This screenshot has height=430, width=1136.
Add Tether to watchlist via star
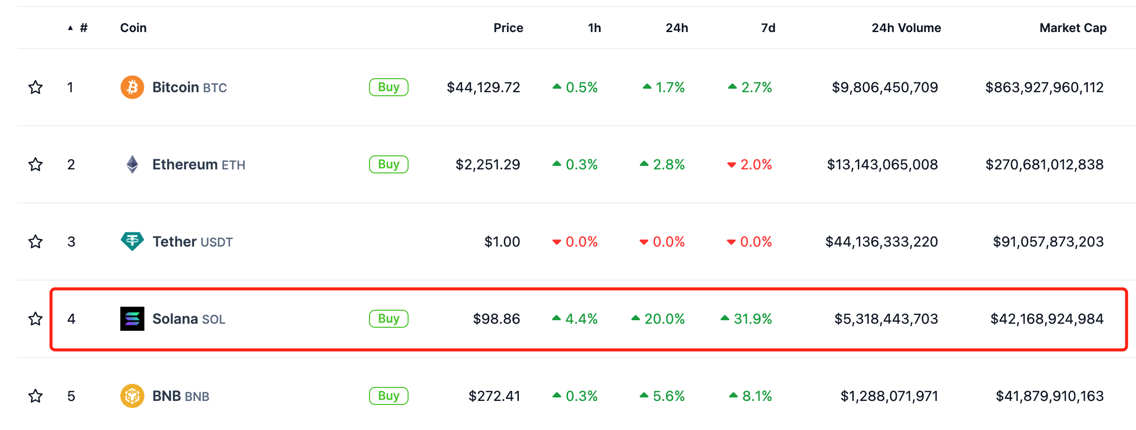(x=35, y=242)
